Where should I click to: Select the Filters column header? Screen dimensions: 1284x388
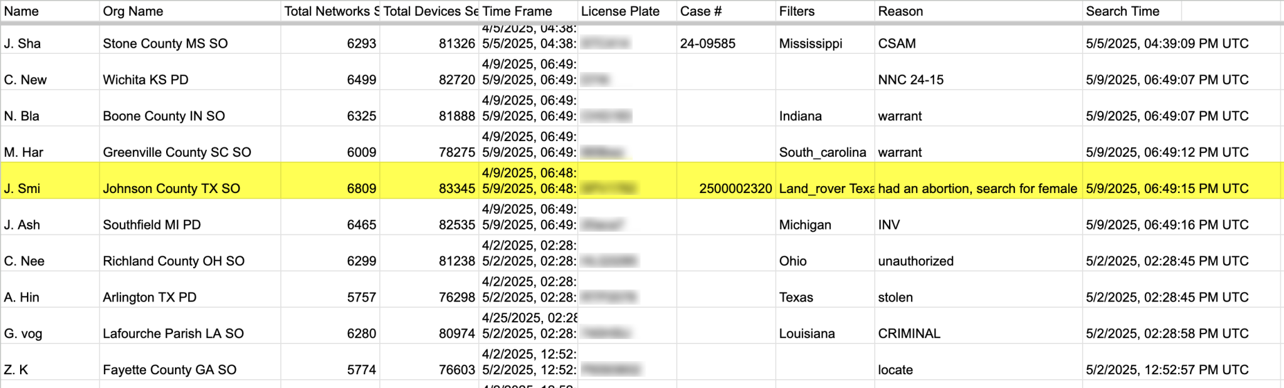[825, 11]
